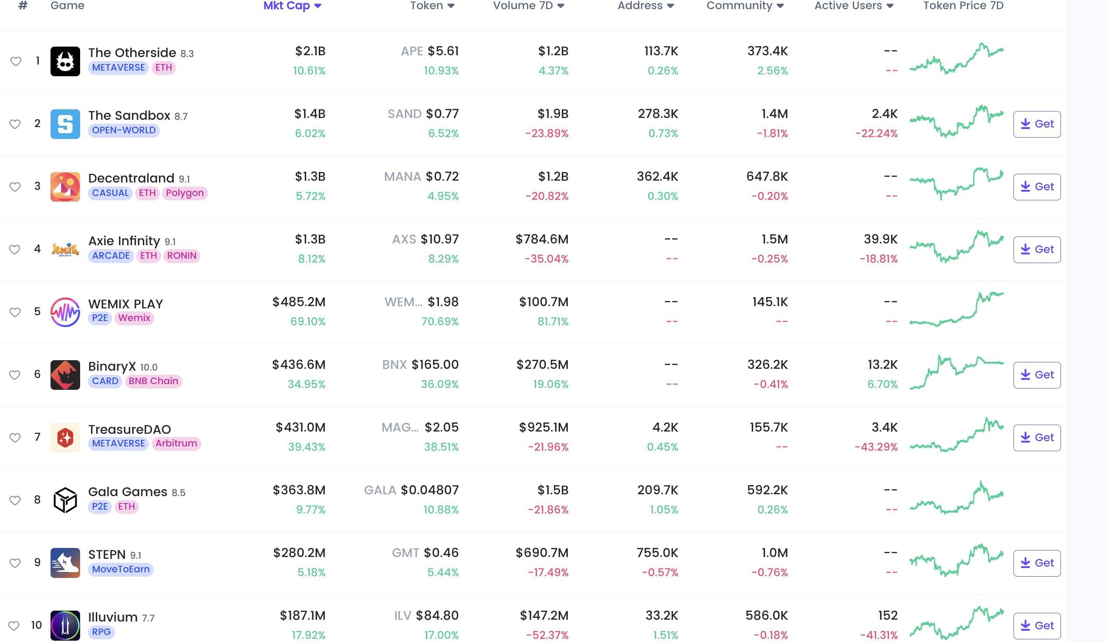Open Decentraland game logo
This screenshot has height=642, width=1108.
[65, 187]
